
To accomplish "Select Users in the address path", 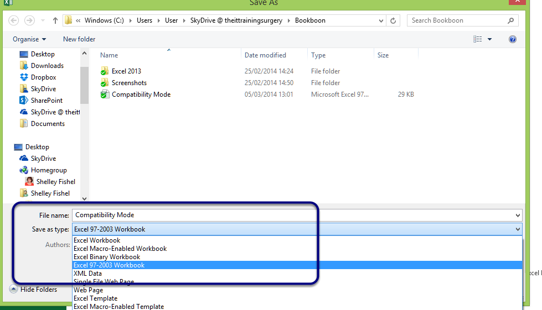I will pyautogui.click(x=144, y=20).
